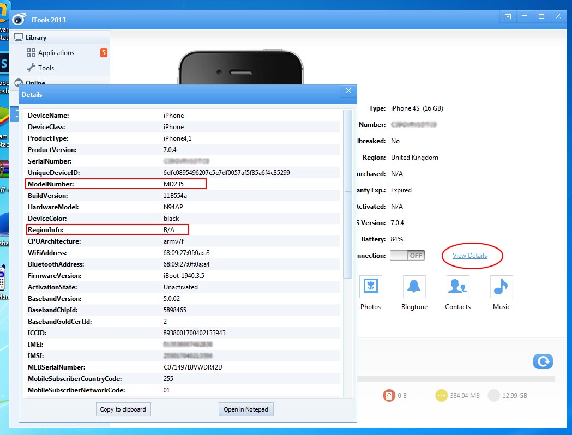This screenshot has width=572, height=435.
Task: Click the View Details link
Action: pyautogui.click(x=470, y=256)
